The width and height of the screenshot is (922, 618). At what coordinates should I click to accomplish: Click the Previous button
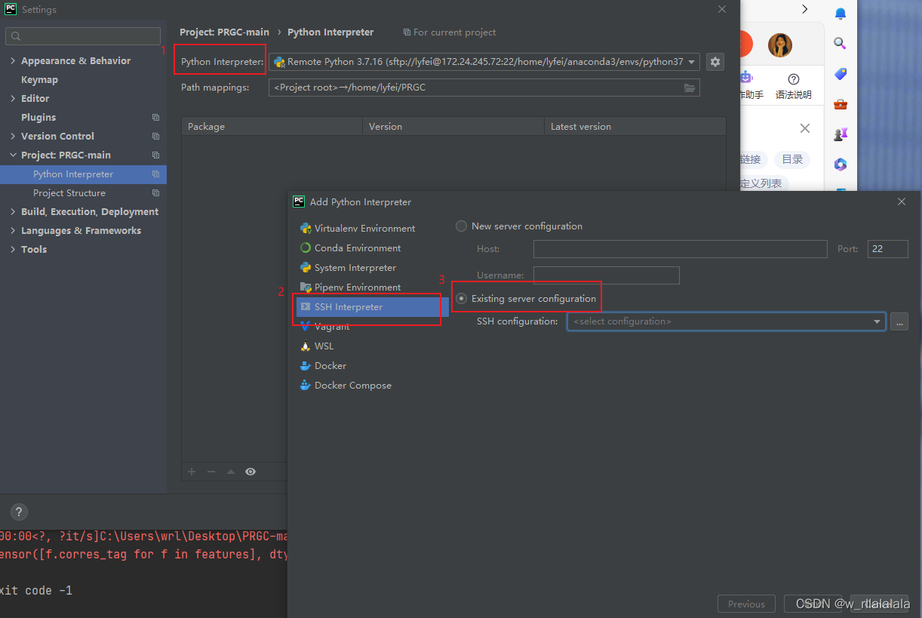click(746, 604)
